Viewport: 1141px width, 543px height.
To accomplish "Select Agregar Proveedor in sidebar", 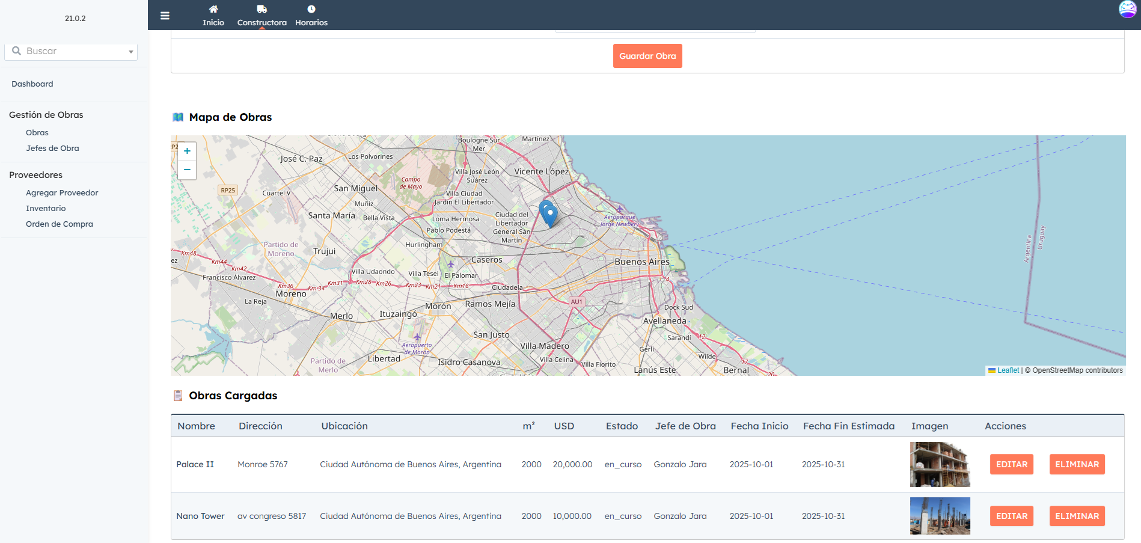I will [62, 193].
